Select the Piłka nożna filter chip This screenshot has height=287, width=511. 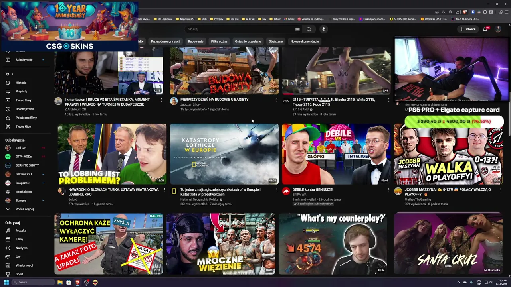click(x=219, y=41)
